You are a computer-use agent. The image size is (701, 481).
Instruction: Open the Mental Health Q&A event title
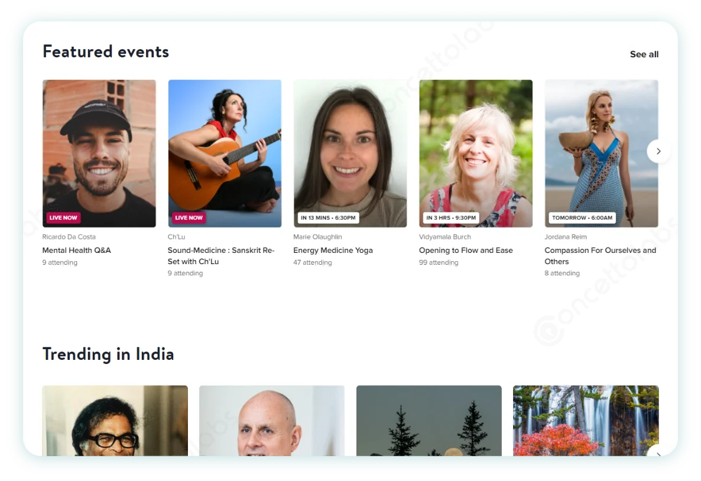[76, 250]
